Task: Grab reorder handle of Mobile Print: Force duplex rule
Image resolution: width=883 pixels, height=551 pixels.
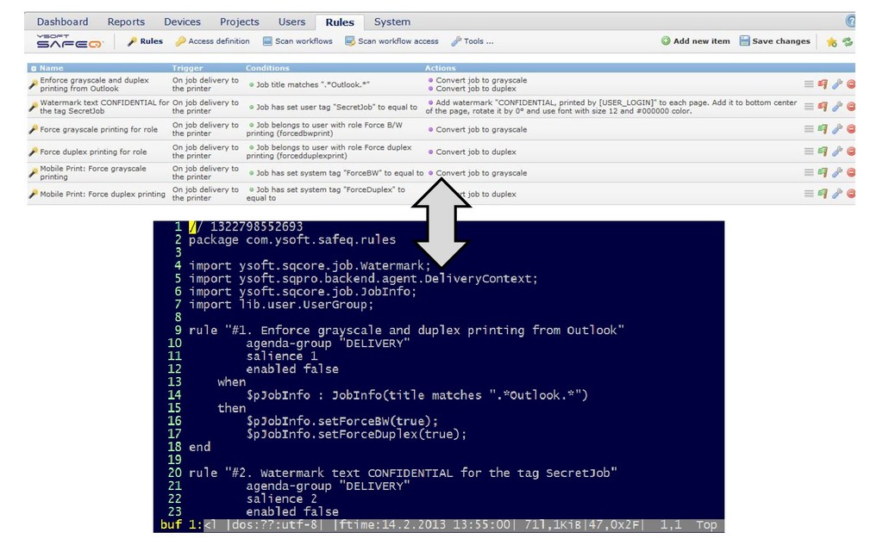Action: point(809,194)
